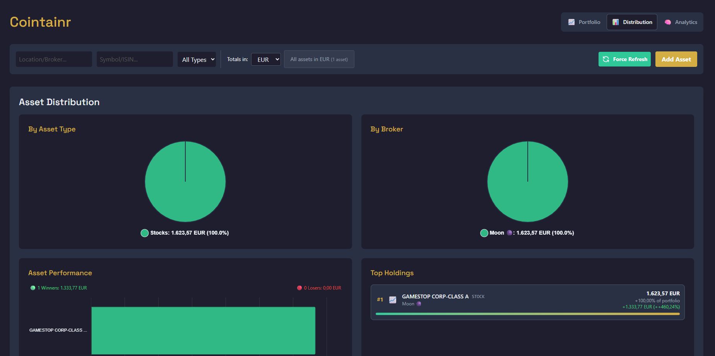Expand the All assets in EUR selector

click(x=319, y=59)
